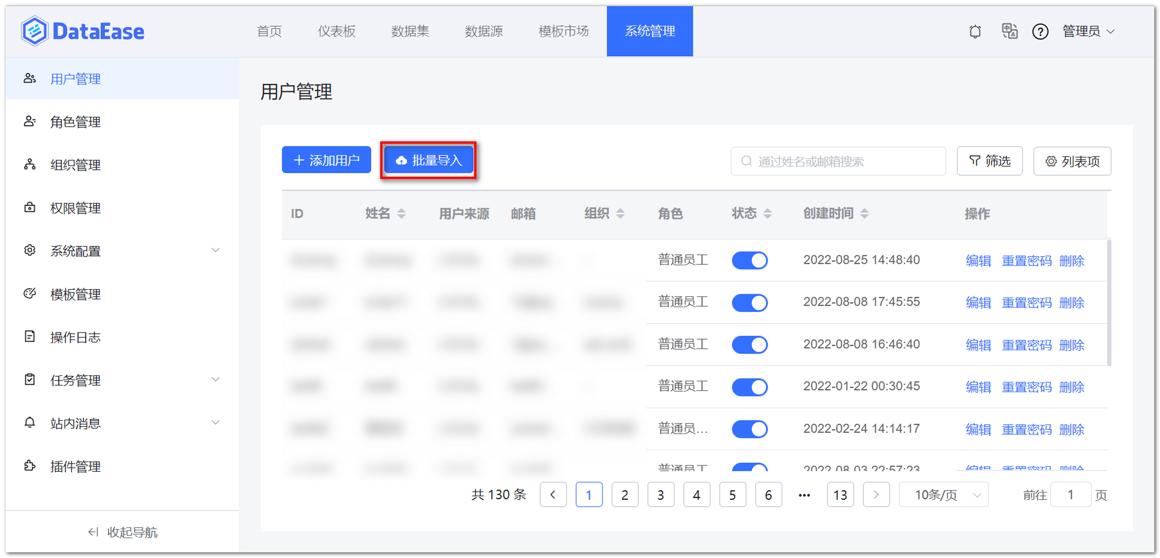Sort by 组织 column arrows
1160x558 pixels.
[620, 213]
